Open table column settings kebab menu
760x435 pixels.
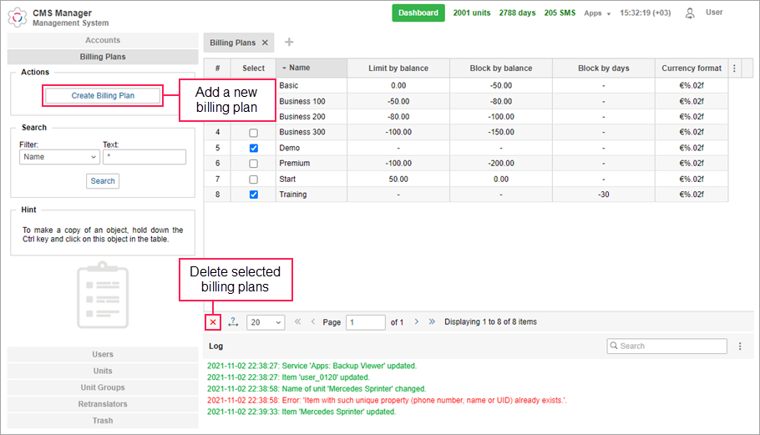735,68
